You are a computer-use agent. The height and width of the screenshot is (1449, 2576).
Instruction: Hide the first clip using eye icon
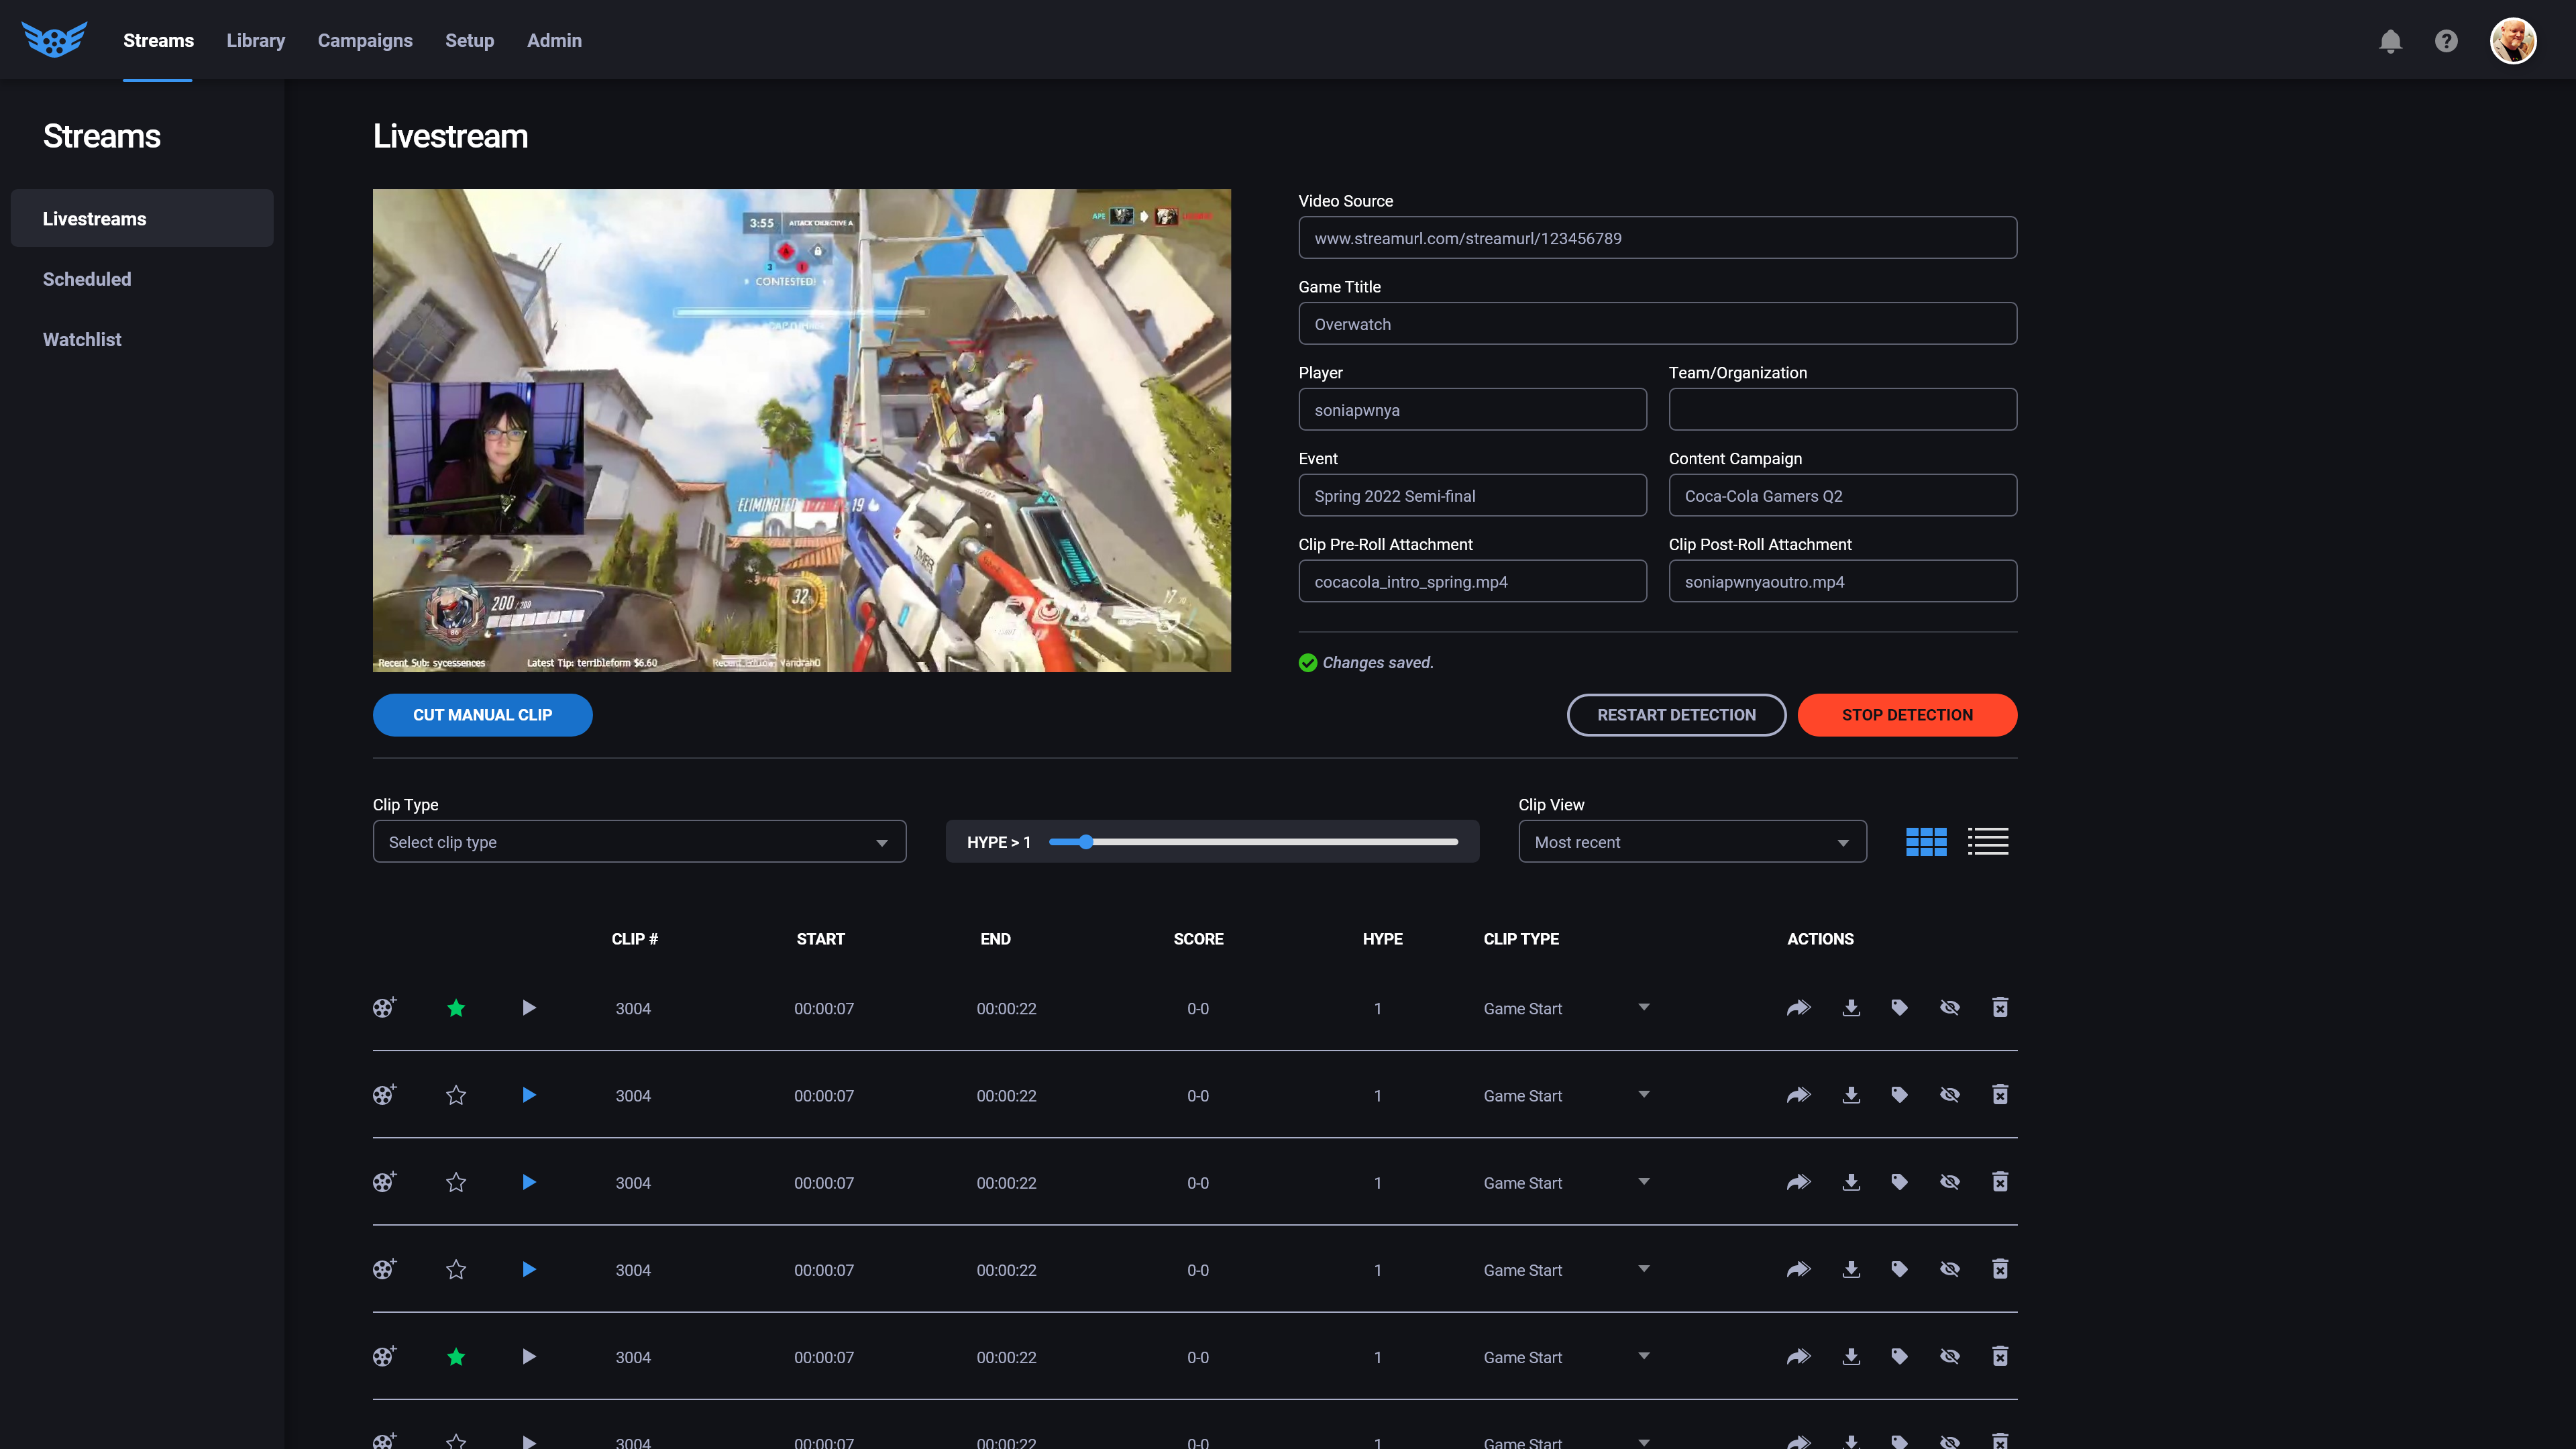pyautogui.click(x=1949, y=1008)
